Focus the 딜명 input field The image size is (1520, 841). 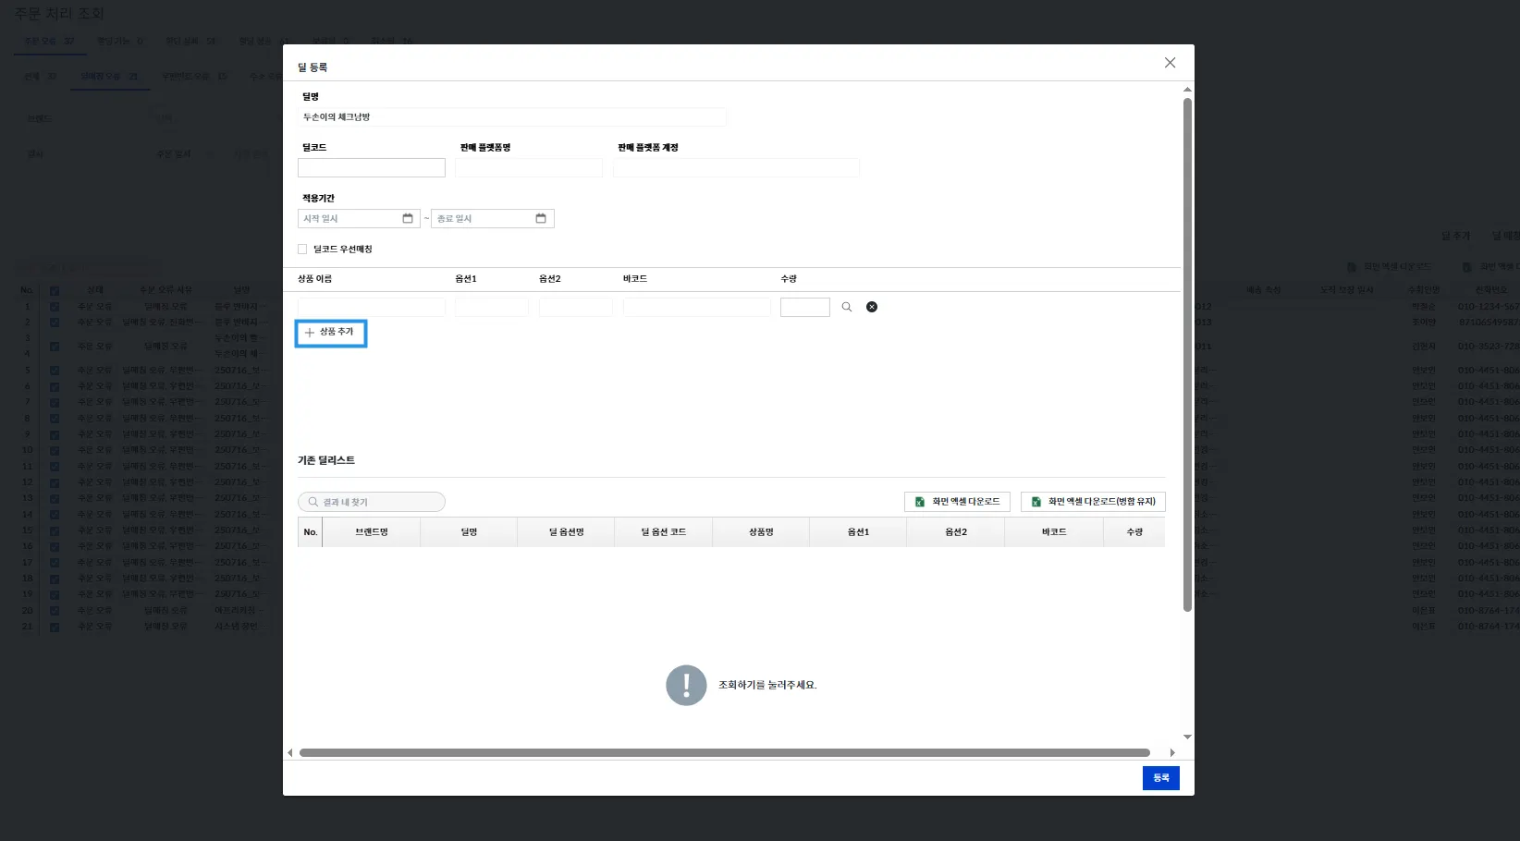coord(512,117)
